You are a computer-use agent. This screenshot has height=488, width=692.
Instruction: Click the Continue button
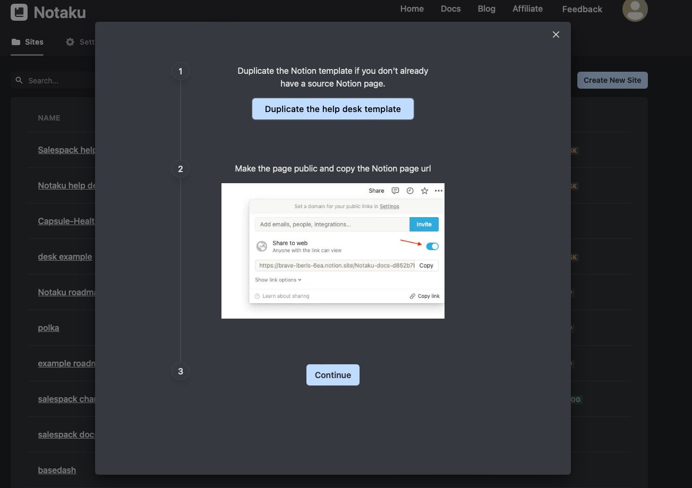pos(333,375)
